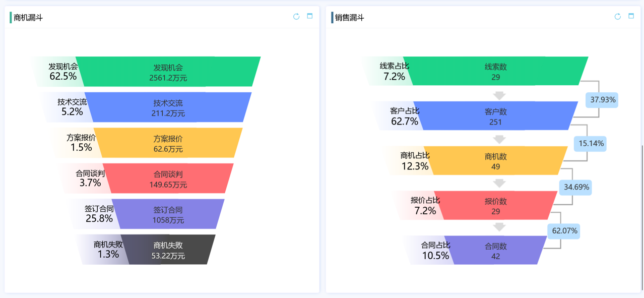
Task: Pick the yellow 方案报价 62.6万元 bar
Action: point(168,143)
